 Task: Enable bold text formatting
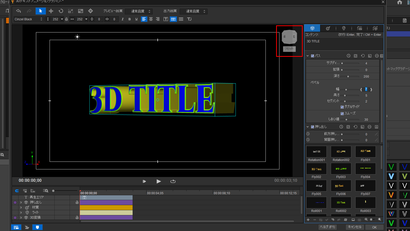point(129,19)
